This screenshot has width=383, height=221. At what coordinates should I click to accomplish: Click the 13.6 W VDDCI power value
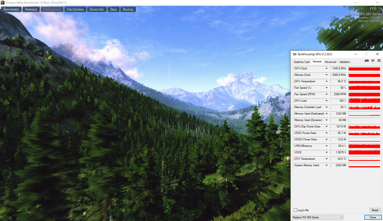(x=339, y=139)
